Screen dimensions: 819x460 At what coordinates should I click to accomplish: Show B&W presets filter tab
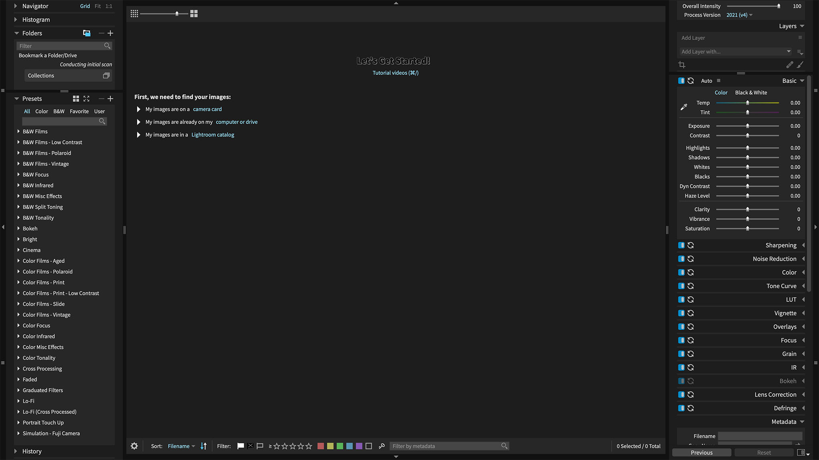(x=59, y=111)
